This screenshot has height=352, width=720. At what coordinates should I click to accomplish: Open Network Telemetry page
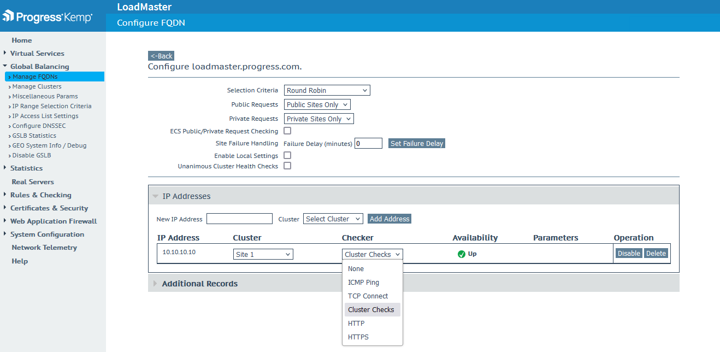(x=44, y=248)
